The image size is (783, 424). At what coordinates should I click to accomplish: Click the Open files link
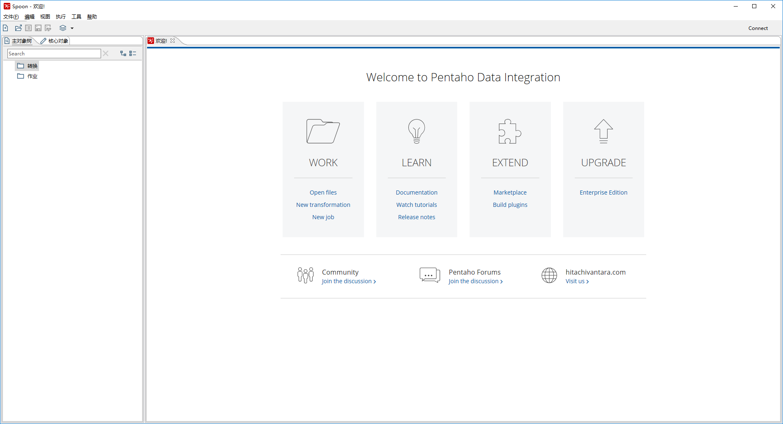(323, 193)
